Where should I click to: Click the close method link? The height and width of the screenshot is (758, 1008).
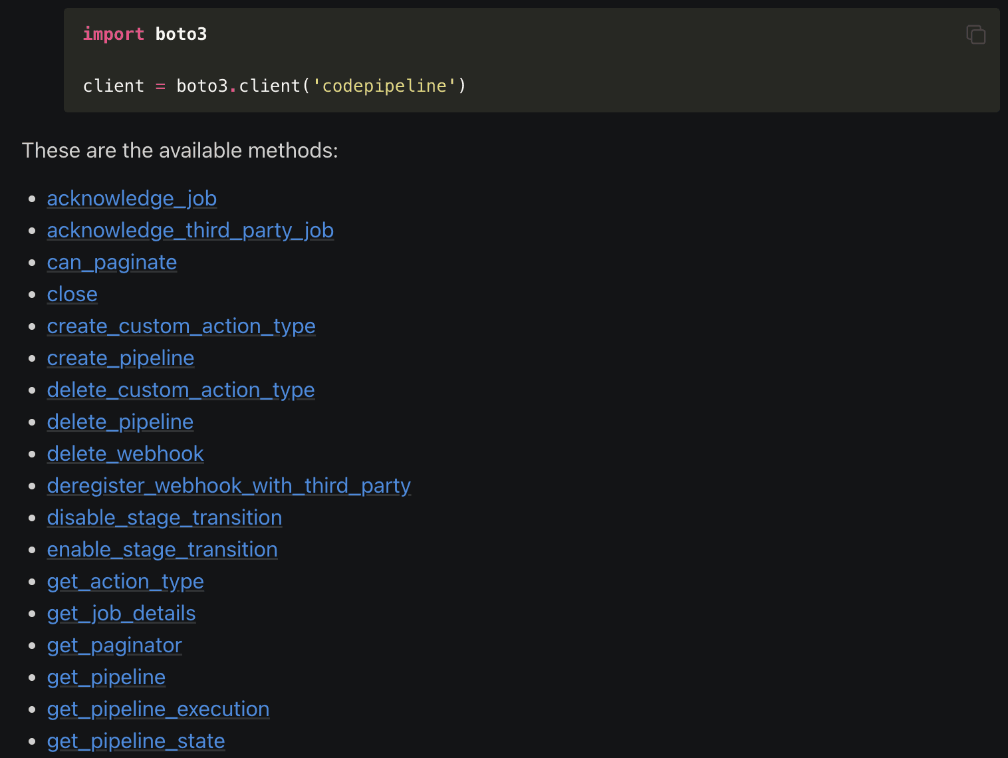(x=72, y=294)
